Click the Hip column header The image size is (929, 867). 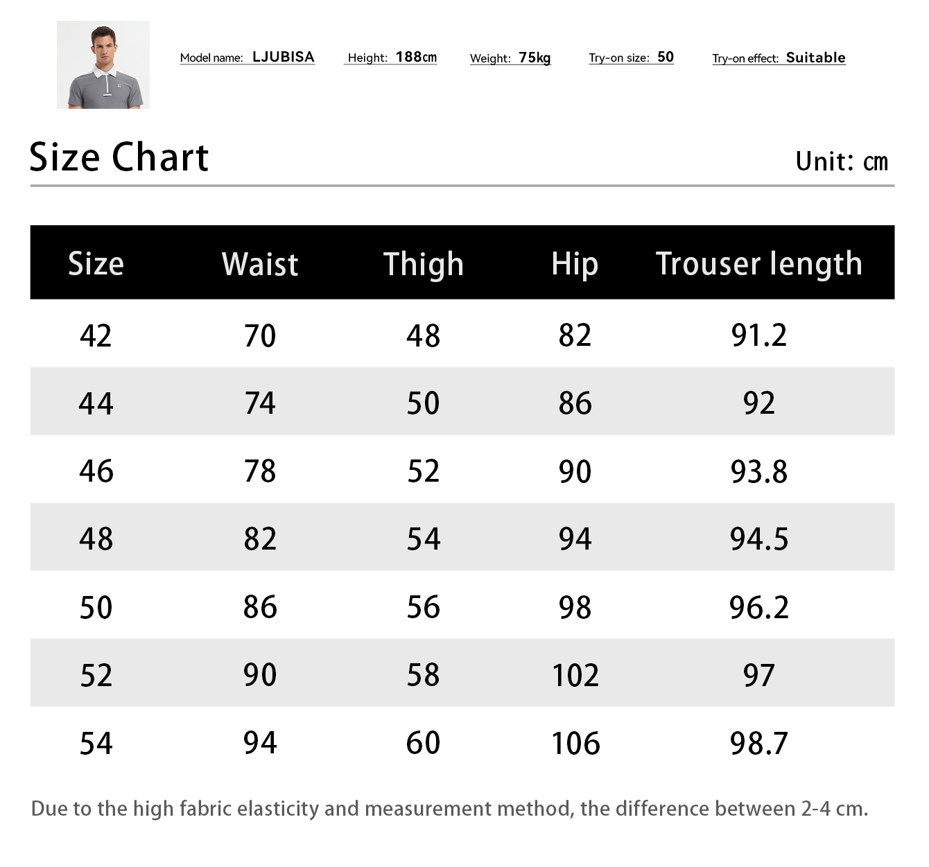click(x=575, y=264)
